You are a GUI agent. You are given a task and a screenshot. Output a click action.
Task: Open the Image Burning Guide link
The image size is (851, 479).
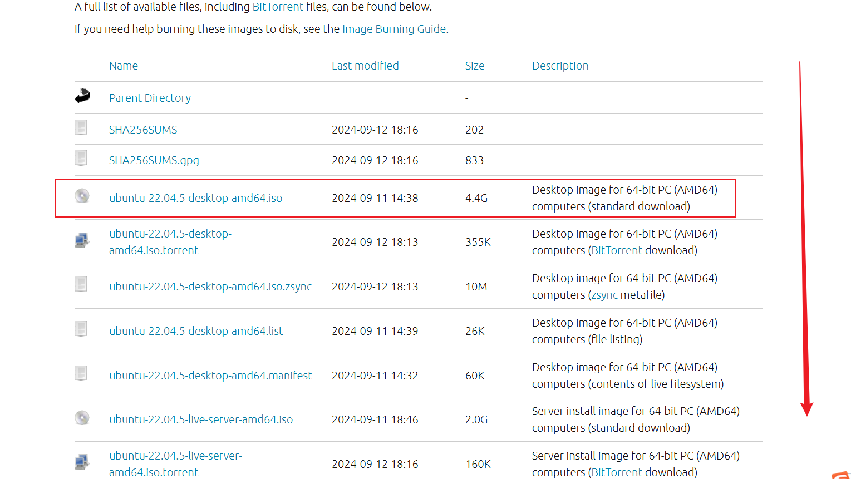pyautogui.click(x=394, y=29)
